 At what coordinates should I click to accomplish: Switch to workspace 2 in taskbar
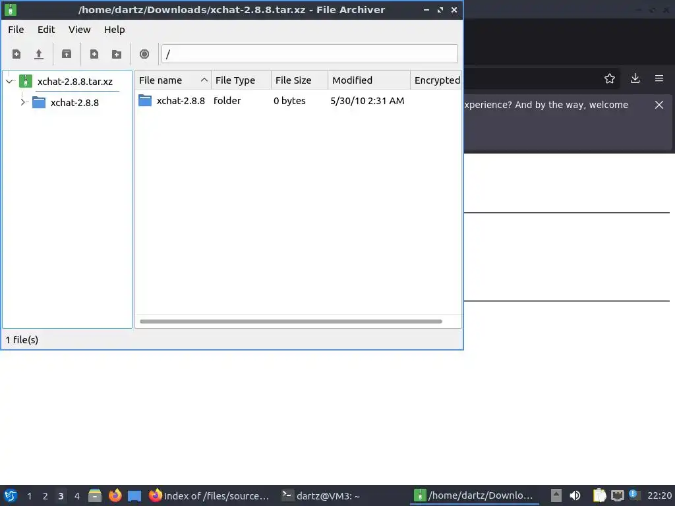[45, 496]
